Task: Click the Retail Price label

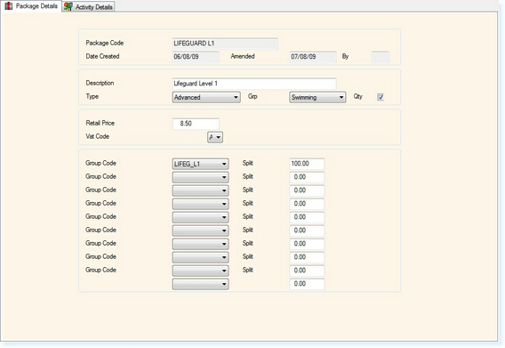Action: [100, 123]
